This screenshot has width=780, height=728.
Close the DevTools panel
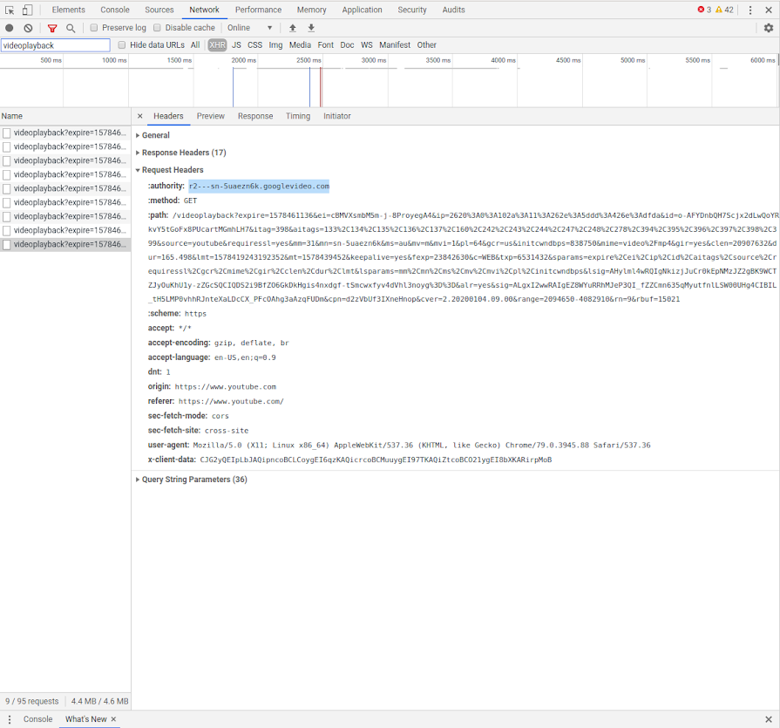(769, 10)
